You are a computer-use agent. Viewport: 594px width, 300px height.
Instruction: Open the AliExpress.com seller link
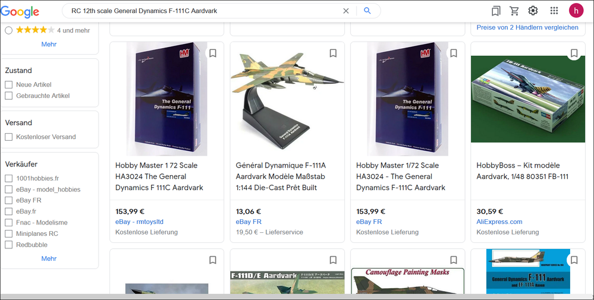coord(499,222)
